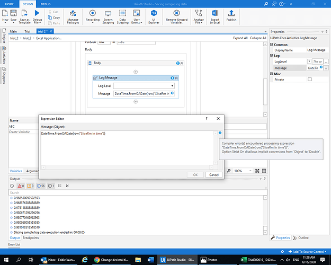Collapse the Common section in Properties
Image resolution: width=331 pixels, height=265 pixels.
point(272,45)
